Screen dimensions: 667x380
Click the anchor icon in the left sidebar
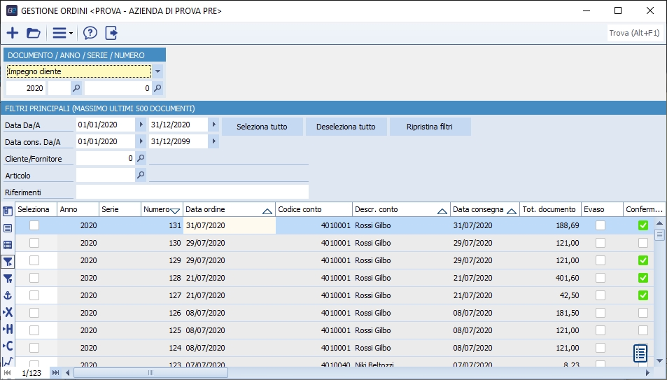pos(8,295)
